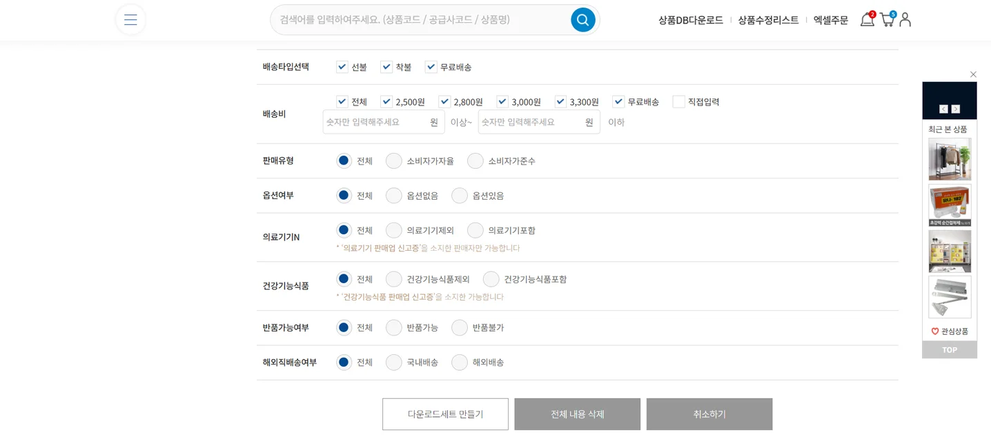Uncheck the 착불 delivery checkbox
This screenshot has width=991, height=441.
pos(386,67)
